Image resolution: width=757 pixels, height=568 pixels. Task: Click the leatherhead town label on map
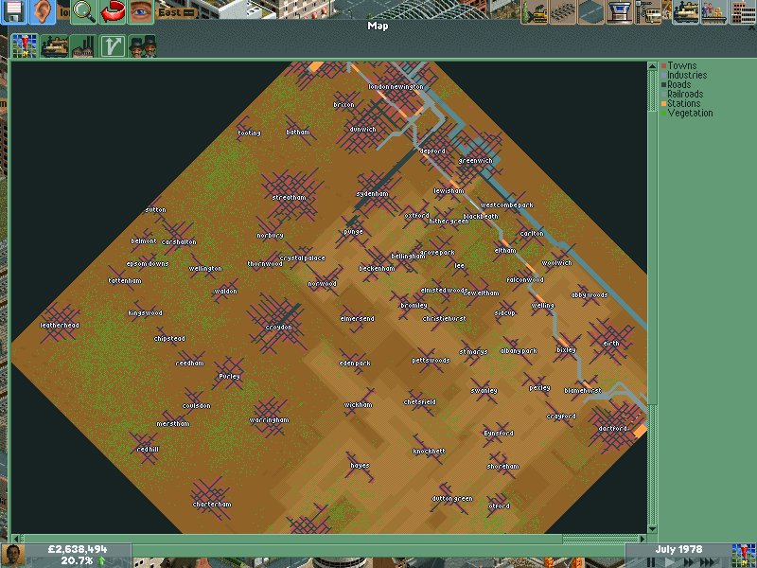[x=60, y=326]
